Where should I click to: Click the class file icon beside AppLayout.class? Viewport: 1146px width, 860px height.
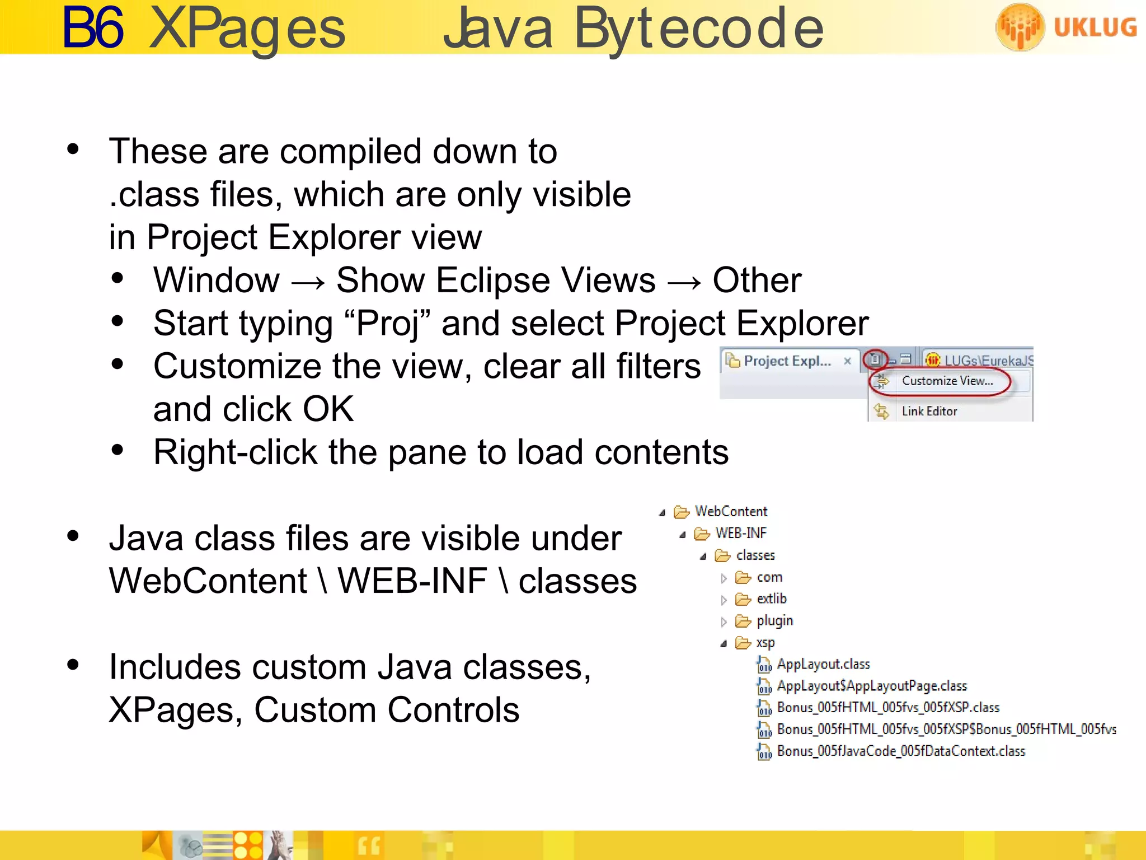click(x=764, y=665)
